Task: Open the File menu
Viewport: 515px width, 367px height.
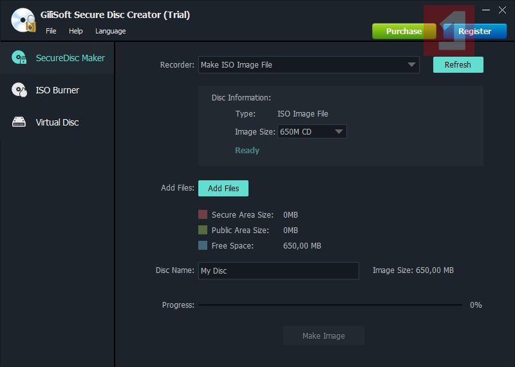Action: click(x=51, y=31)
